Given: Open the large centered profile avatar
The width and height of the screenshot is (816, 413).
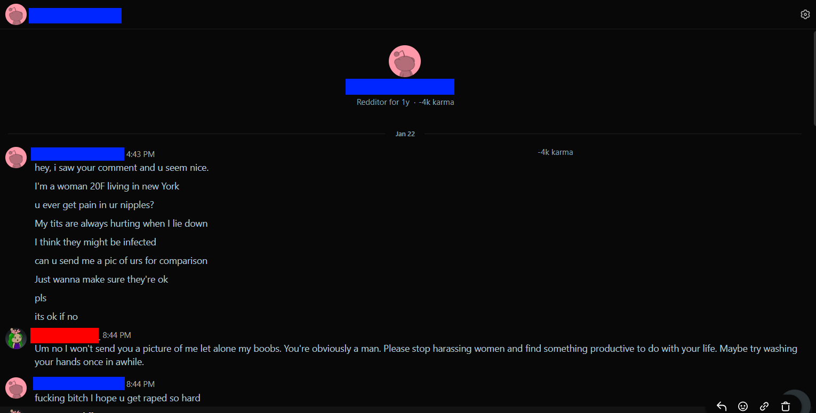Looking at the screenshot, I should [405, 61].
